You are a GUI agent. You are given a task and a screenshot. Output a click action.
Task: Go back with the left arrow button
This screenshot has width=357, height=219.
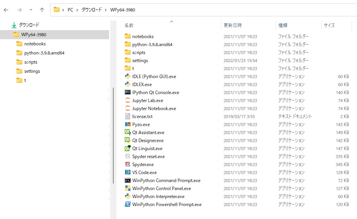[6, 10]
